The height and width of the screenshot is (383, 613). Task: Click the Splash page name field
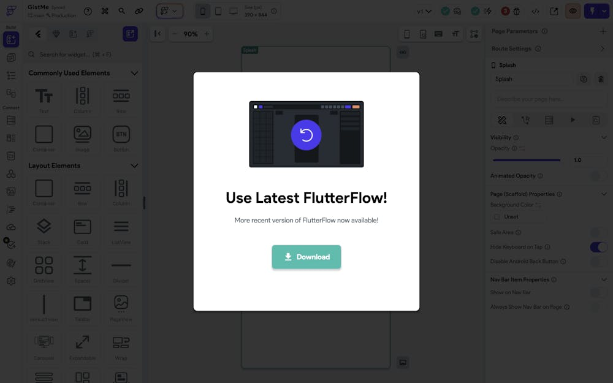(x=531, y=79)
